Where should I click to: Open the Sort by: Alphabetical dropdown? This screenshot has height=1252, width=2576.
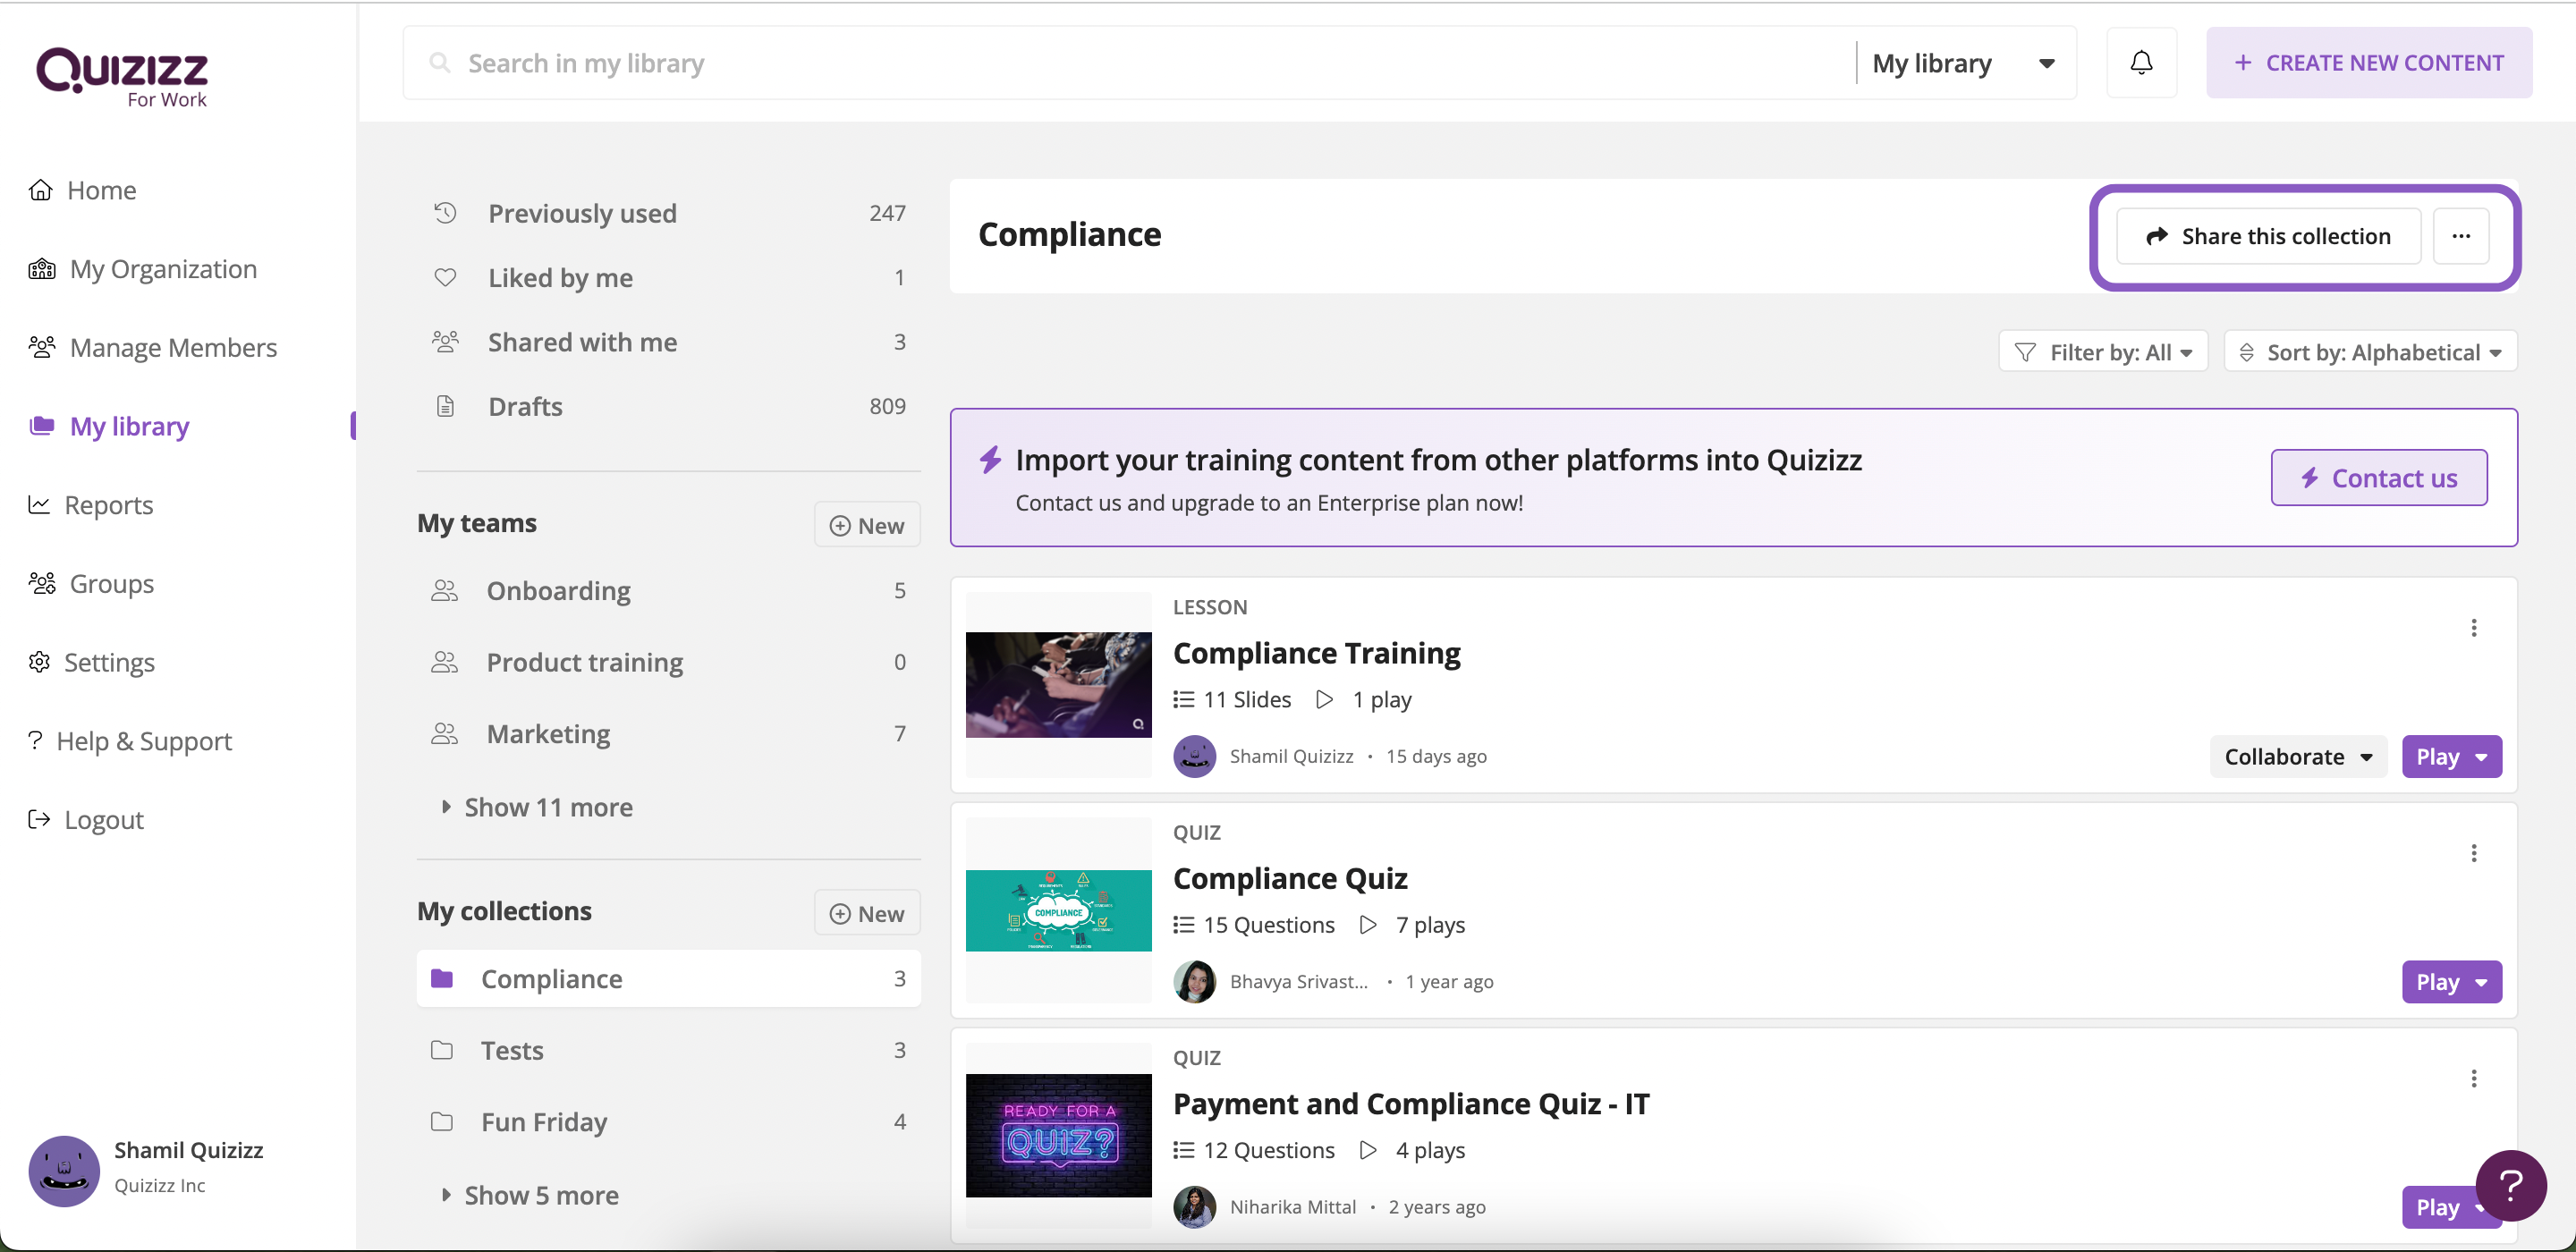point(2369,352)
